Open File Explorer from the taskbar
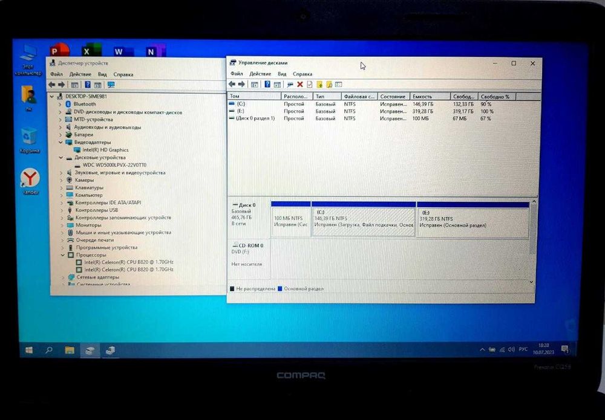Screen dimensions: 605x420 point(70,351)
